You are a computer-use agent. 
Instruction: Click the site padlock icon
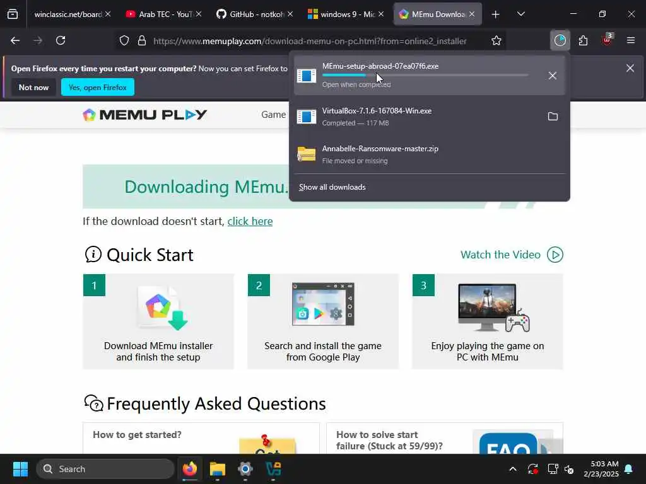tap(142, 40)
